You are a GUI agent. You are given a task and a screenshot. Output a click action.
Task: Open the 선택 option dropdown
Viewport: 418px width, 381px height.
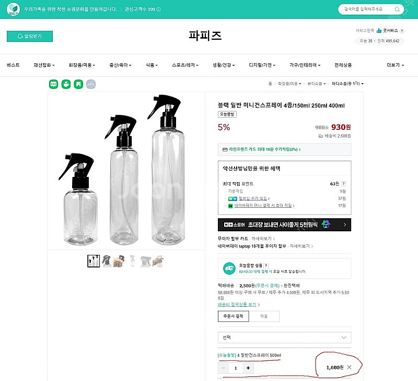(x=284, y=337)
